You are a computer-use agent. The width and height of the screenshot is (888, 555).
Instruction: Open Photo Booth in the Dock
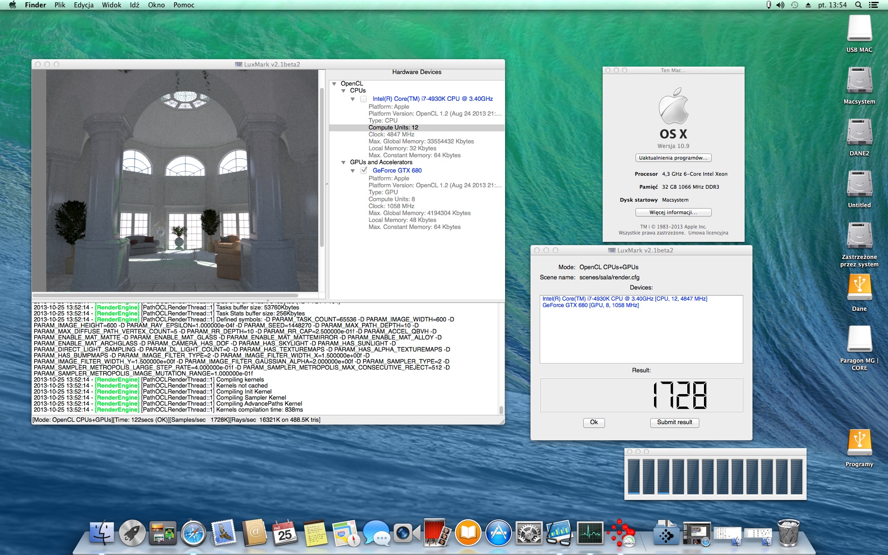(438, 533)
